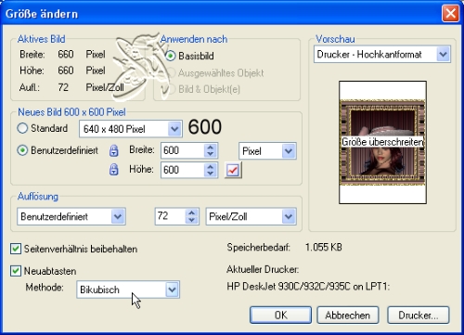Decrease resolution value with down arrow
464x335 pixels.
click(x=191, y=220)
